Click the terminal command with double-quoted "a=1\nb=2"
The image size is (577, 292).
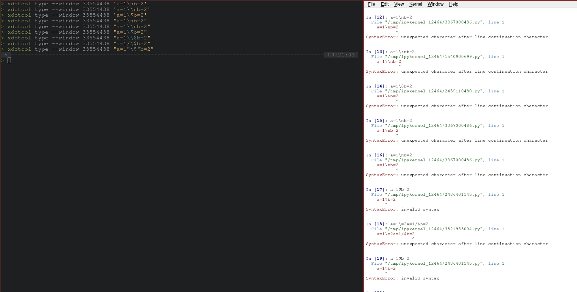[x=77, y=21]
